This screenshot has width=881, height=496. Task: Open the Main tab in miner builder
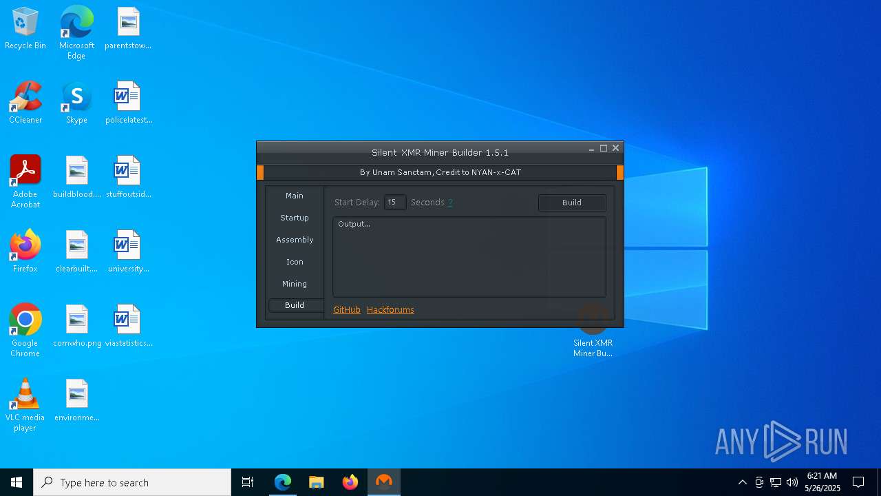pos(295,196)
